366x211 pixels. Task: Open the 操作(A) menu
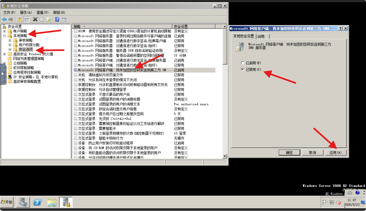[26, 12]
